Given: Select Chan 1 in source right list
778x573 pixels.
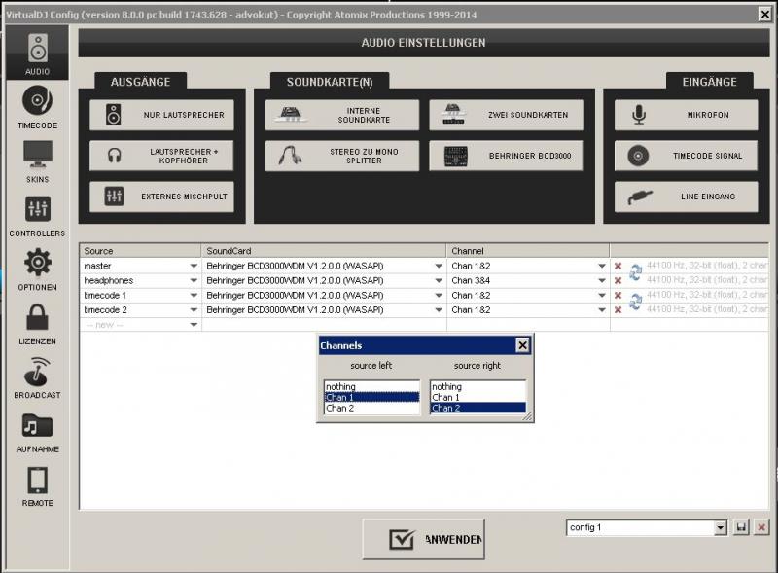Looking at the screenshot, I should pyautogui.click(x=477, y=397).
